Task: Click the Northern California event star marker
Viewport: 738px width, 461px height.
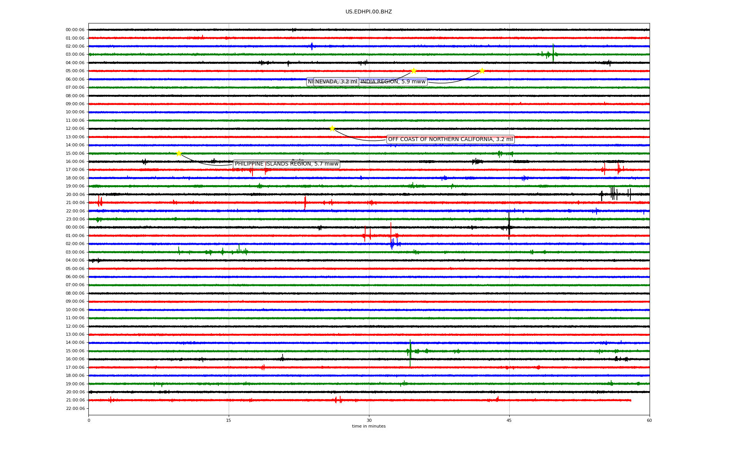Action: pos(332,128)
